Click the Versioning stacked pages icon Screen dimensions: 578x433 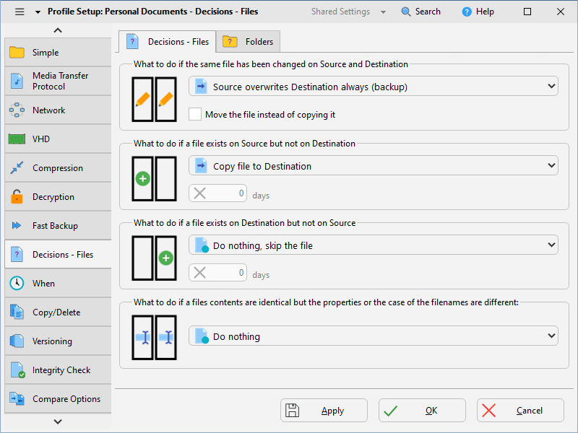click(x=17, y=341)
